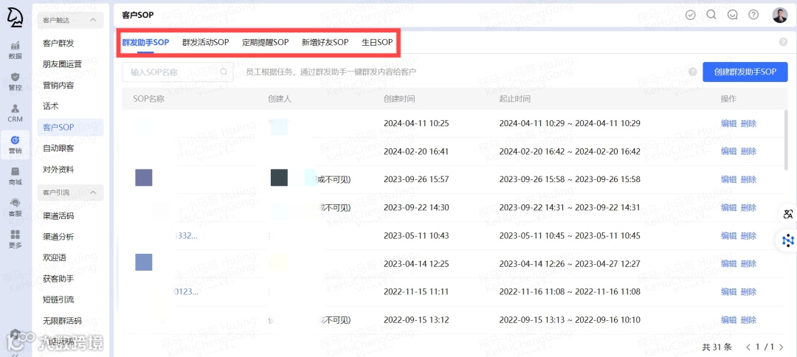Edit the SOP created 2022-11-15 11:11

(728, 292)
